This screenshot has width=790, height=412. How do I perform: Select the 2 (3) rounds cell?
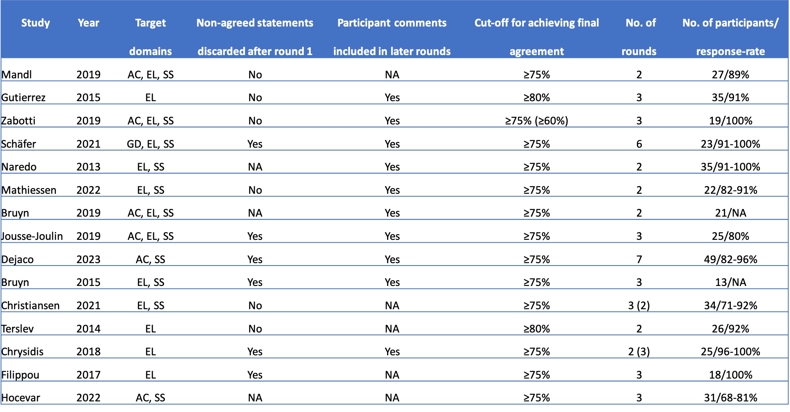639,352
